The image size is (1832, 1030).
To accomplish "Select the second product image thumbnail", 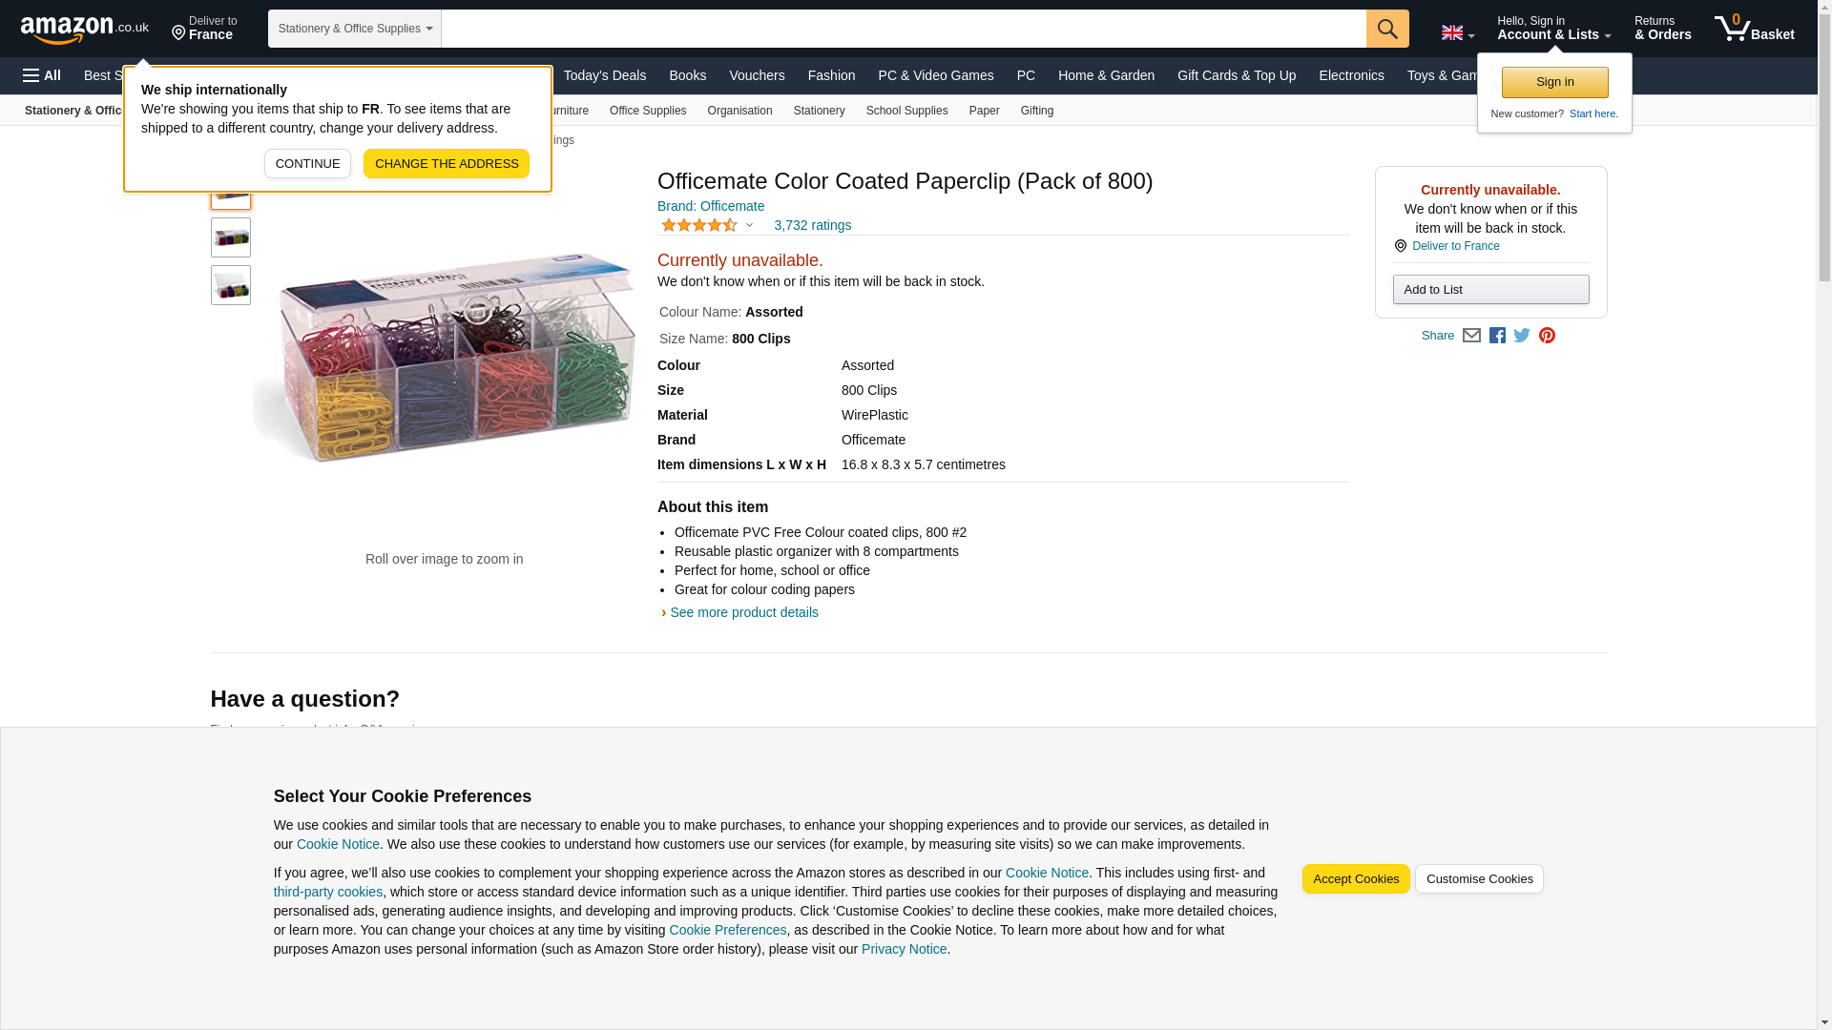I will [x=231, y=237].
